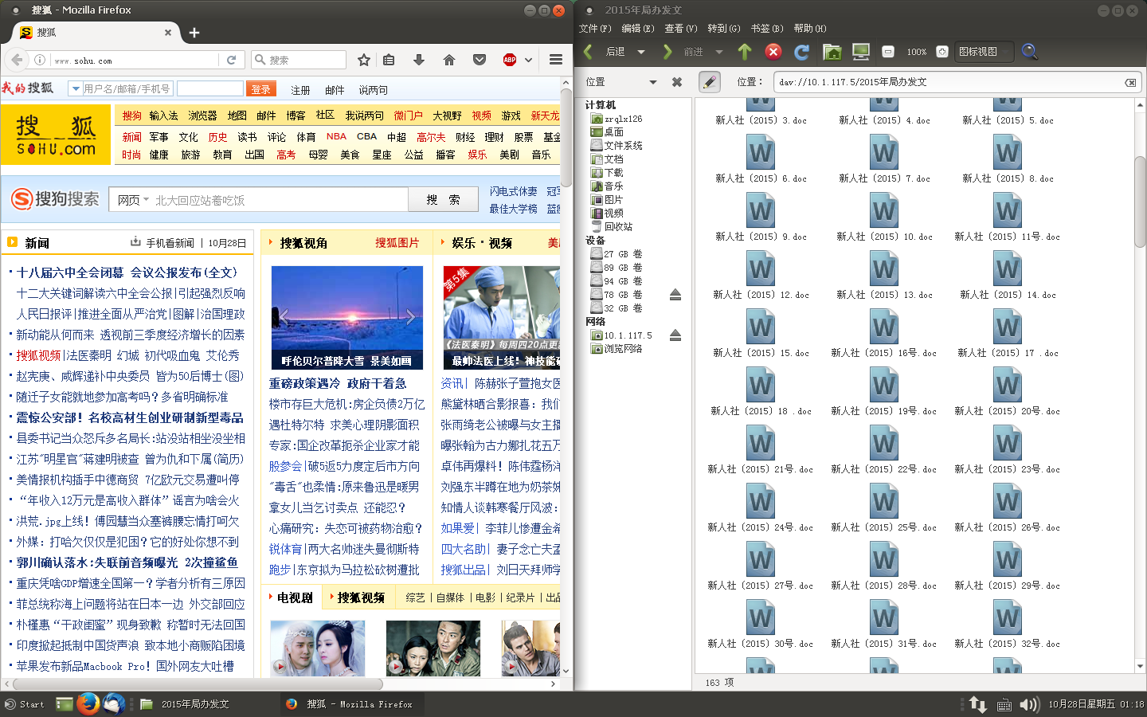Open Computer icon in file manager toolbar
The width and height of the screenshot is (1147, 717).
point(861,52)
